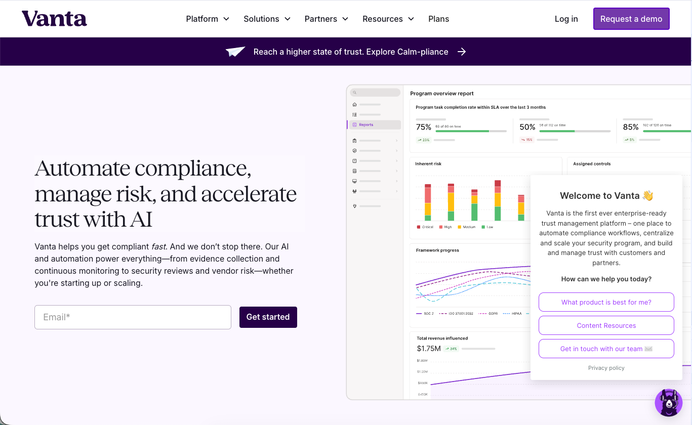Click the database stack icon in the sidebar

pyautogui.click(x=354, y=171)
